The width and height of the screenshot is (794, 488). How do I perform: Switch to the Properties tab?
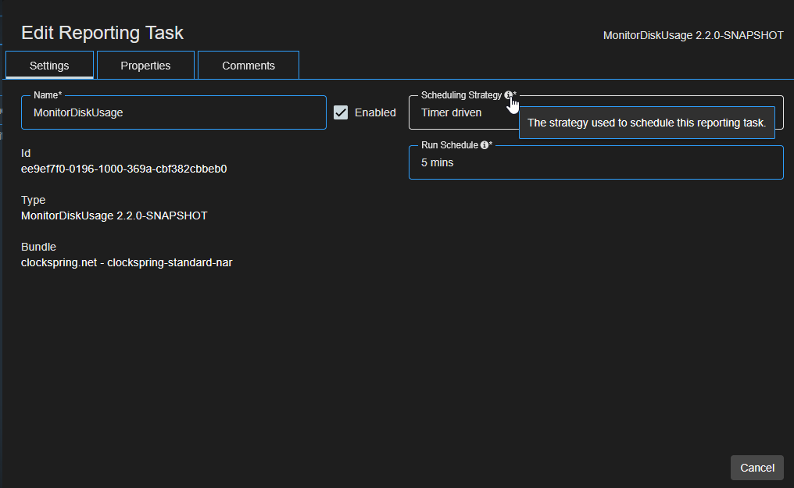click(145, 65)
